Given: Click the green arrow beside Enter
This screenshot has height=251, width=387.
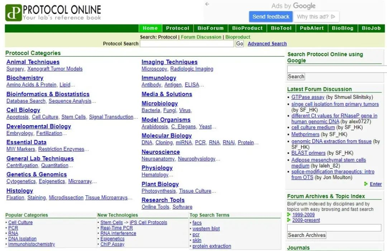Looking at the screenshot, I should (x=366, y=184).
